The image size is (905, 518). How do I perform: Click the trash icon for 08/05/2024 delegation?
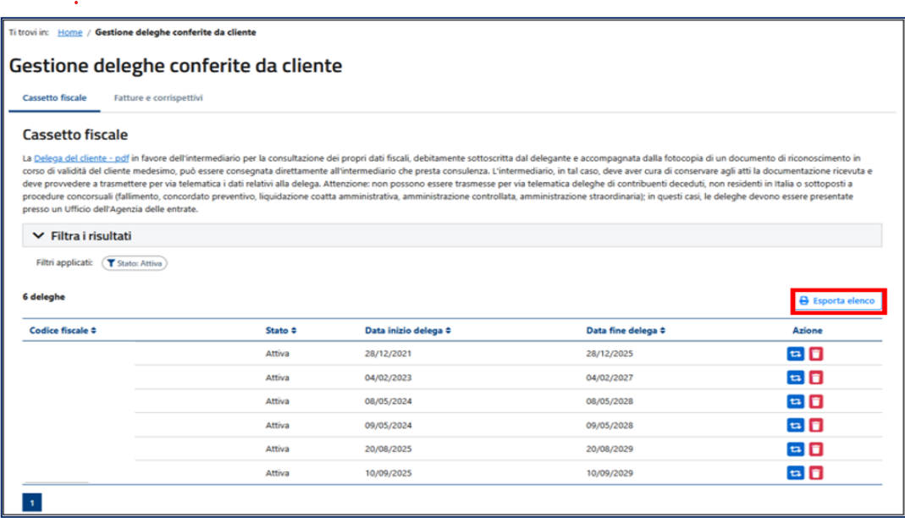[x=815, y=401]
